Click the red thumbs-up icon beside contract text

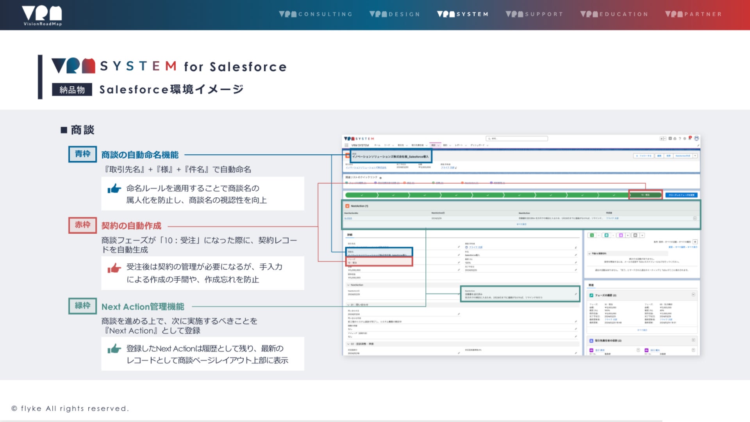tap(114, 268)
